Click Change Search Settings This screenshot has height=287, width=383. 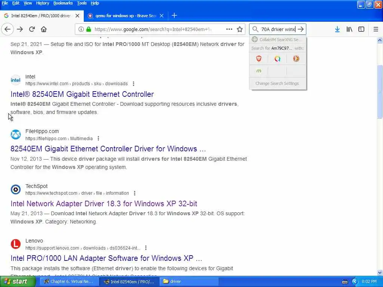[x=277, y=83]
